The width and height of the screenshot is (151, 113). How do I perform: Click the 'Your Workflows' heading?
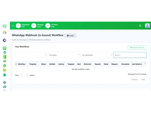point(22,47)
